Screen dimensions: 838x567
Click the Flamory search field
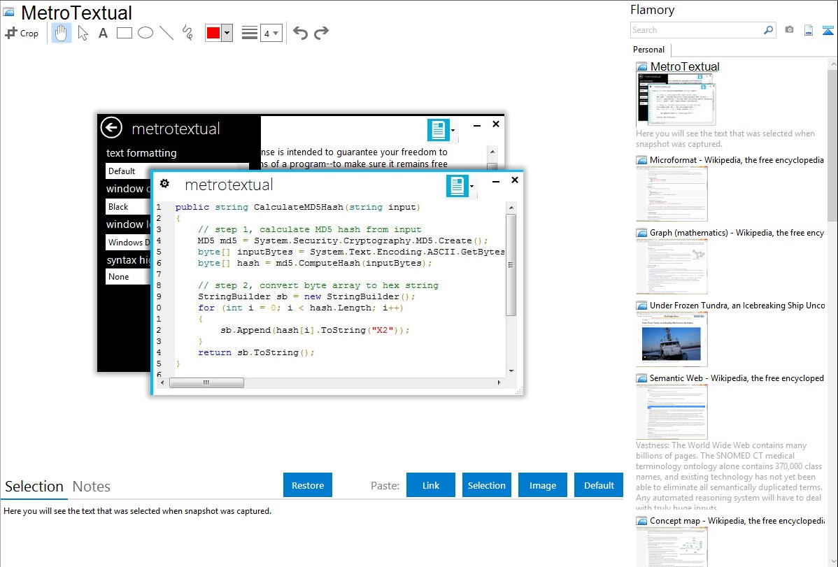click(697, 30)
